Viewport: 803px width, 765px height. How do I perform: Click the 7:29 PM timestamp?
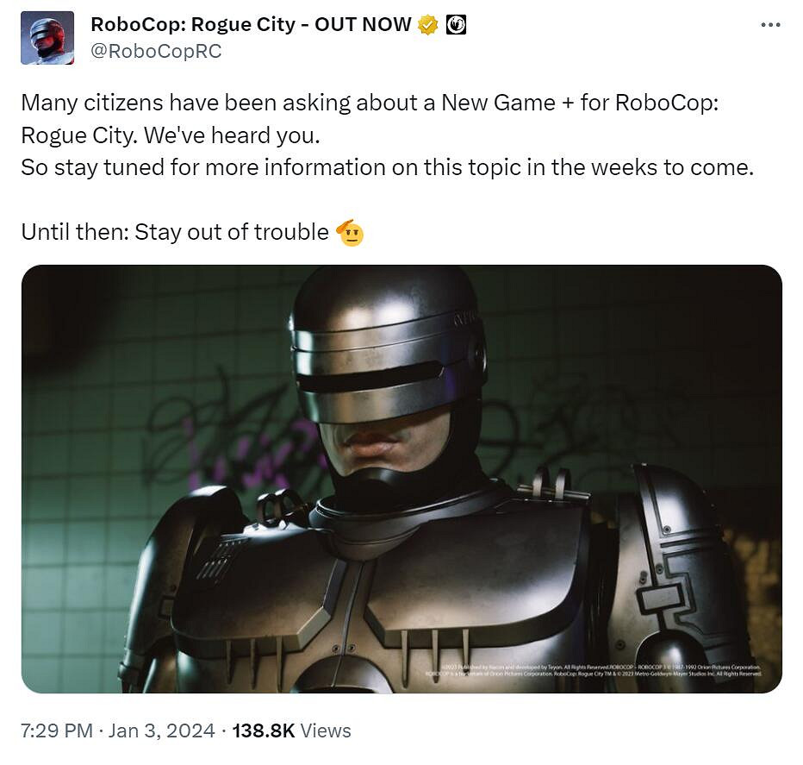click(57, 731)
